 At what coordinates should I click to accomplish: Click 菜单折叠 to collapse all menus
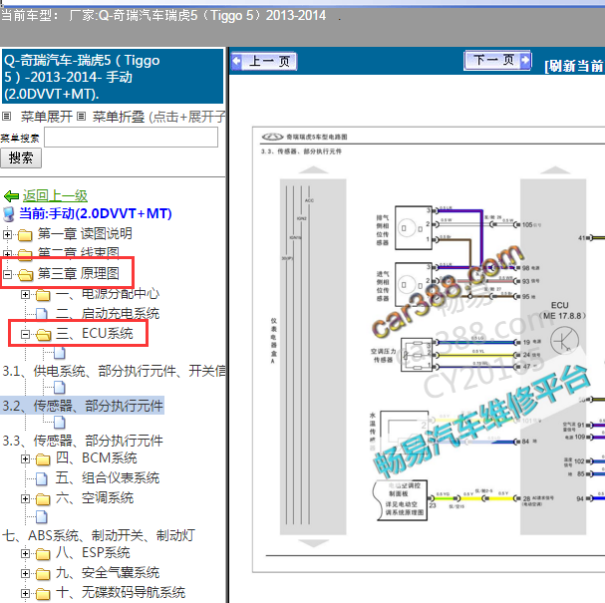click(118, 117)
